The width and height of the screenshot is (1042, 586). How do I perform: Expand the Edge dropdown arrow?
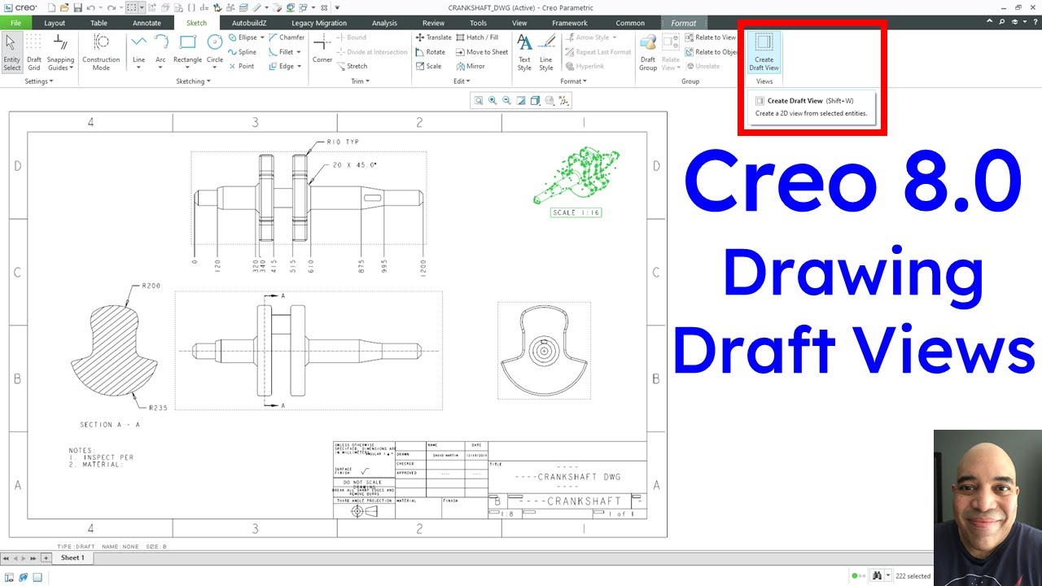(x=300, y=66)
